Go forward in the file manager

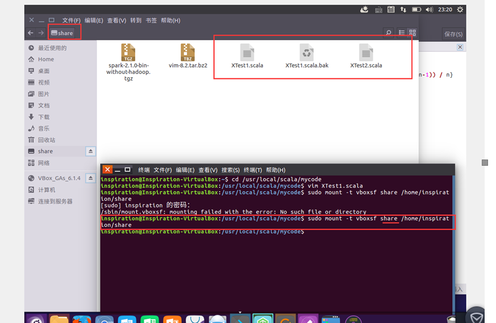(x=41, y=33)
